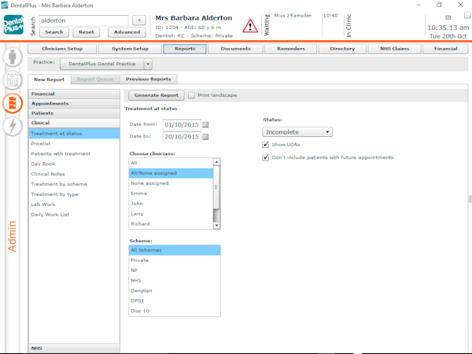Select All/None assigned clinician option
Screen dimensions: 472x354
pos(171,173)
